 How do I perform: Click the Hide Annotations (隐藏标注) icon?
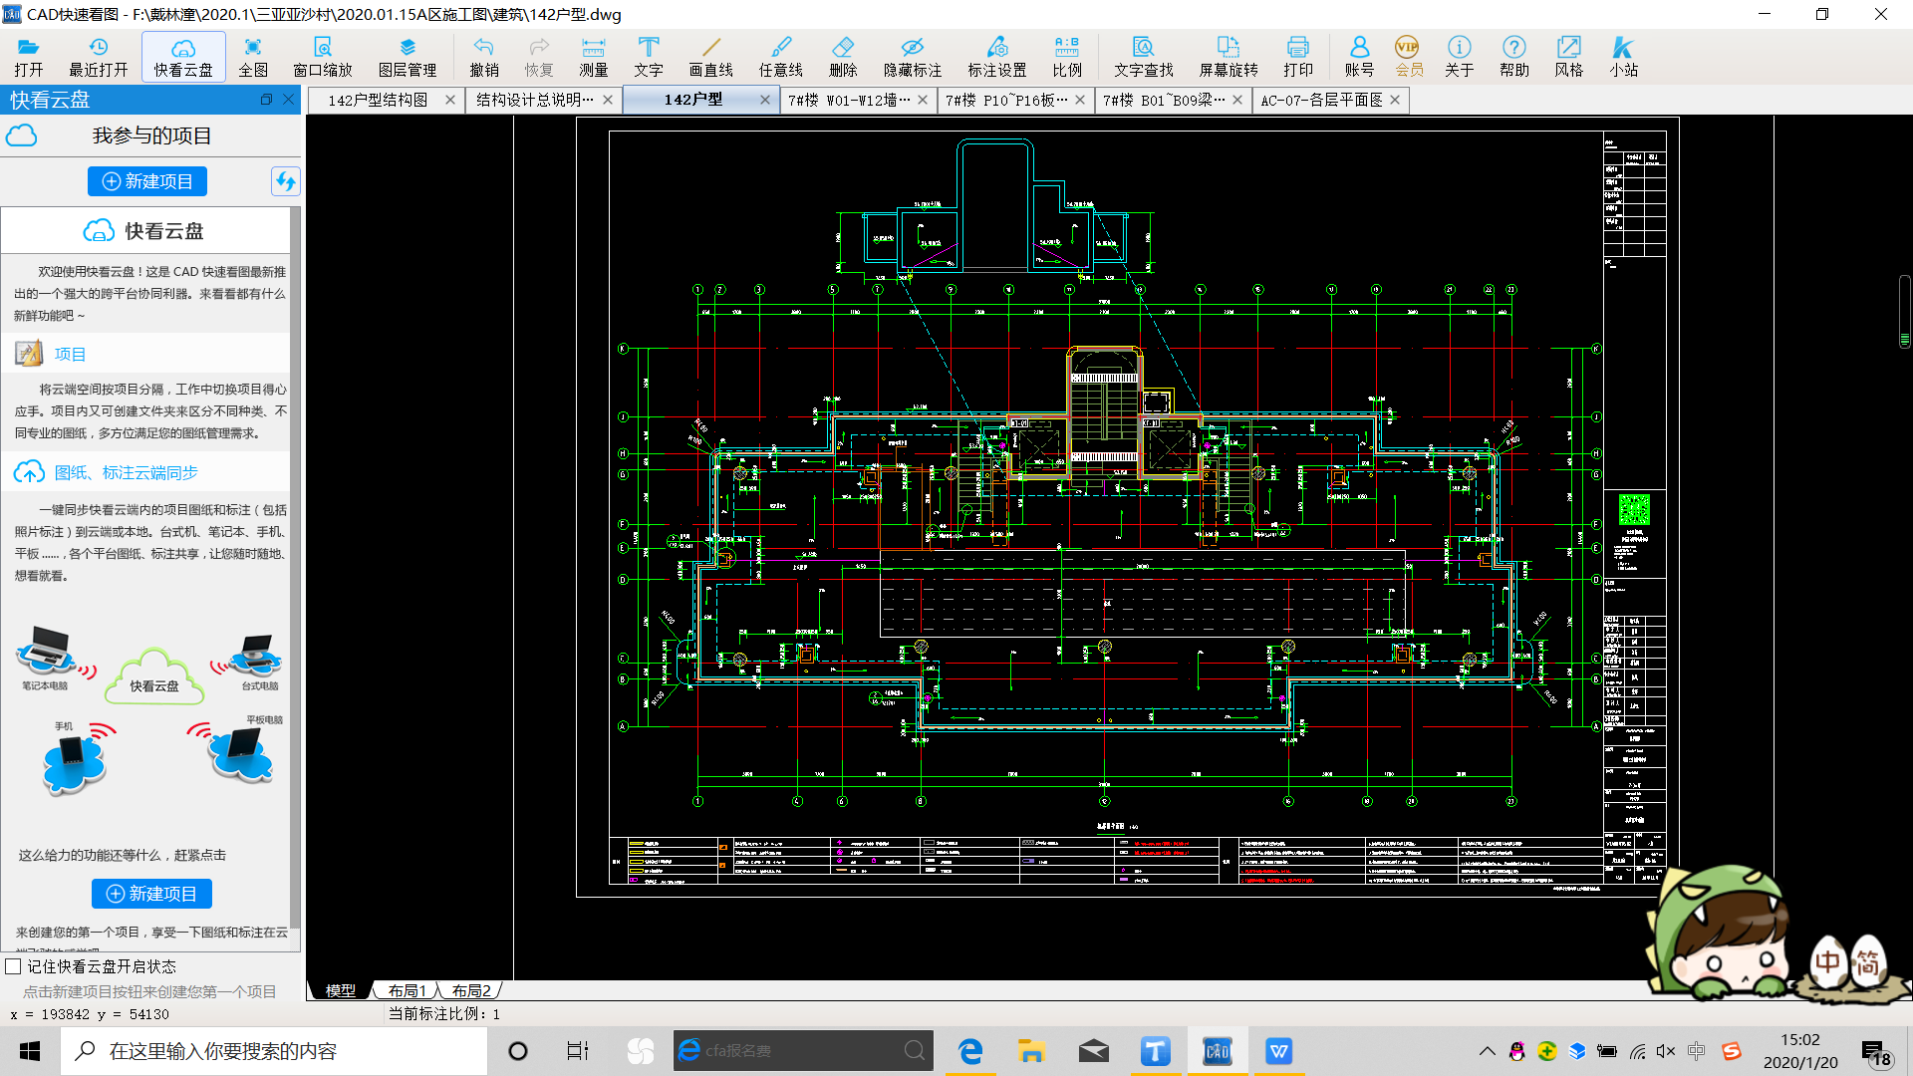912,56
